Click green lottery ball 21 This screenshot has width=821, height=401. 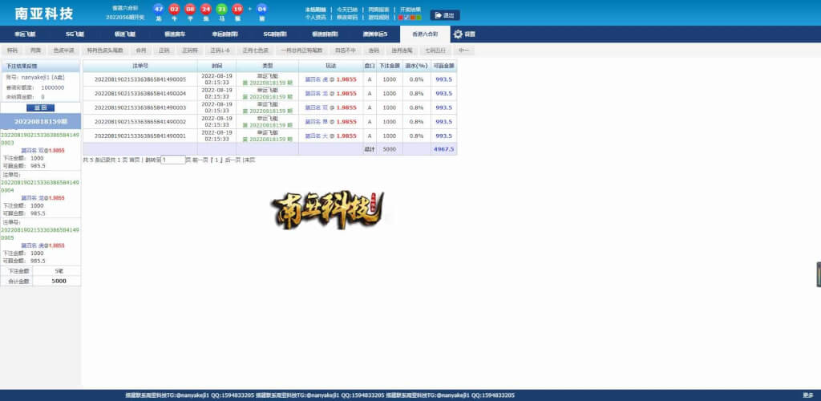(222, 9)
